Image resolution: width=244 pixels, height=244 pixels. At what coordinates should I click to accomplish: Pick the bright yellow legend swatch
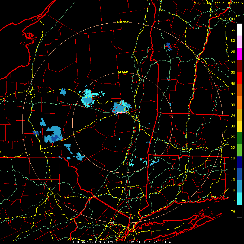pos(239,126)
